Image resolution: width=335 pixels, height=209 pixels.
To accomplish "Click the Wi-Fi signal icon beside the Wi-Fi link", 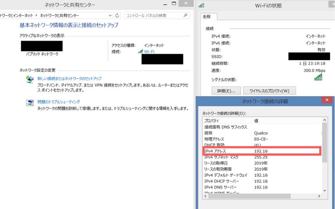I will pos(140,51).
